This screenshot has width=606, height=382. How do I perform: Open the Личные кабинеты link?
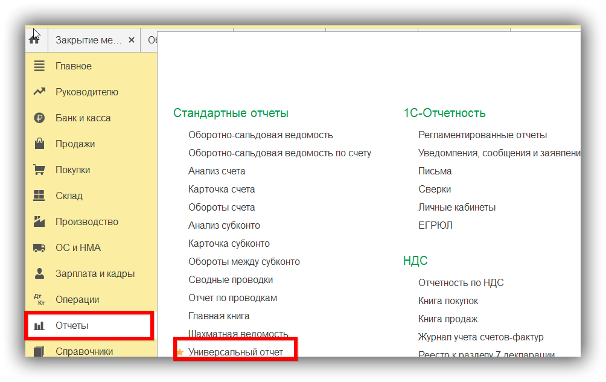[x=457, y=208]
